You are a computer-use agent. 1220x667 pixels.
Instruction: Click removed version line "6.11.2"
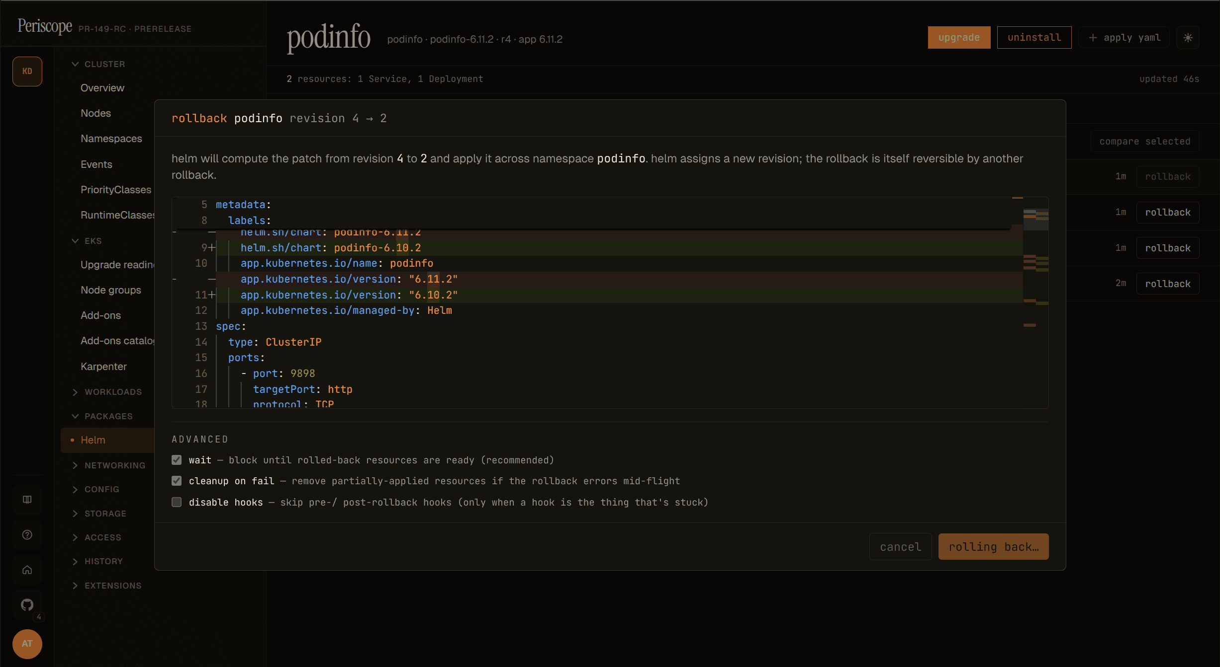619,279
